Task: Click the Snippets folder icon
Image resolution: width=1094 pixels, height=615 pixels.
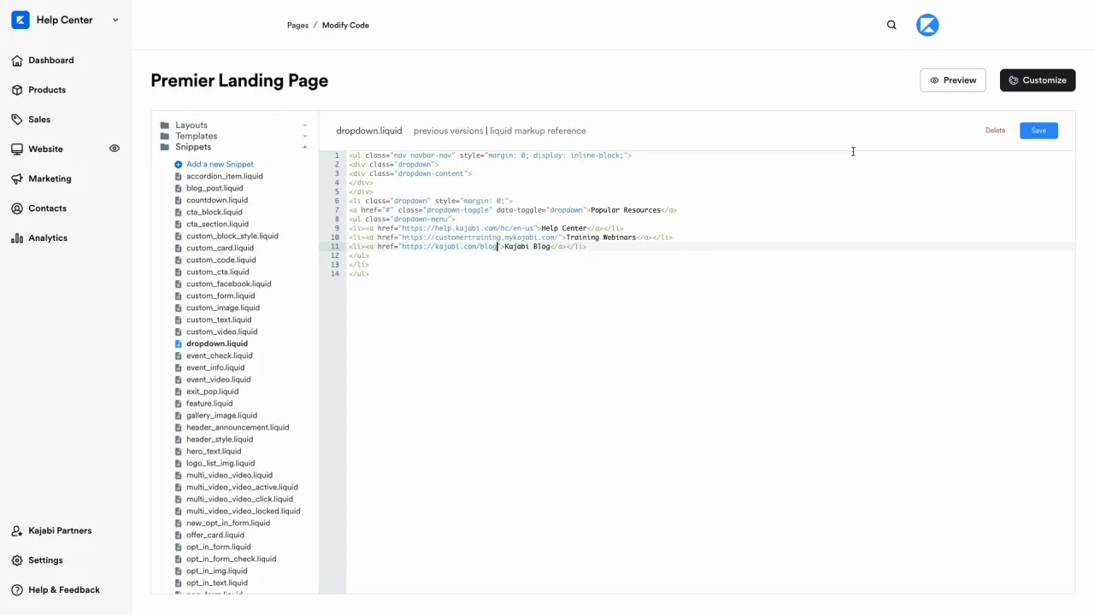Action: click(164, 148)
